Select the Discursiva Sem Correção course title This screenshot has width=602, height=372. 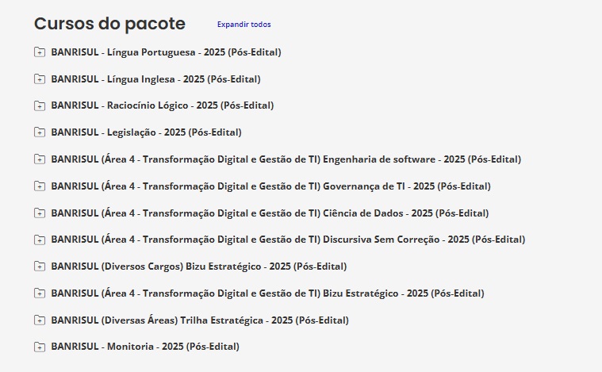pyautogui.click(x=288, y=240)
